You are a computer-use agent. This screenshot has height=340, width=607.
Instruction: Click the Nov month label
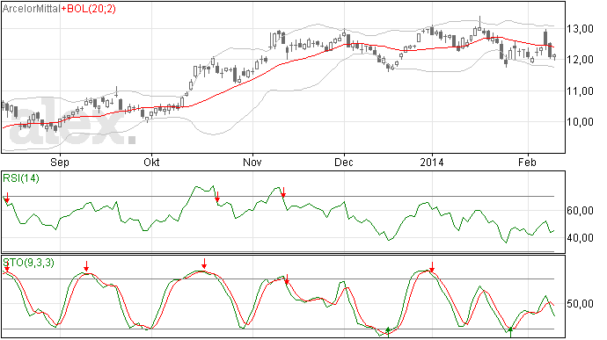pos(252,162)
